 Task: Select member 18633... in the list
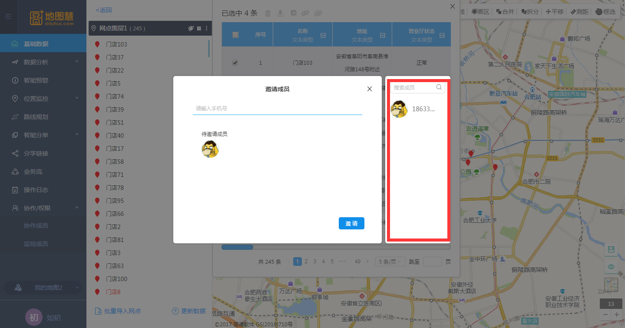coord(417,109)
